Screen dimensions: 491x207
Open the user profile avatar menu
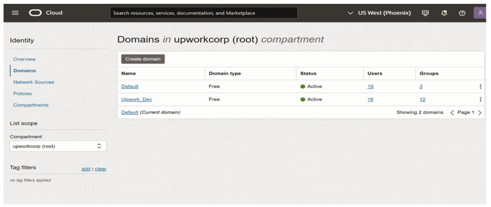(x=480, y=13)
